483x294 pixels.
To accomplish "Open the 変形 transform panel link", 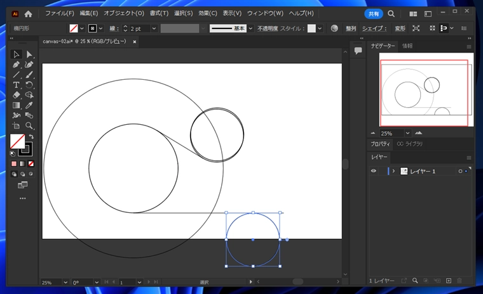I will 400,29.
